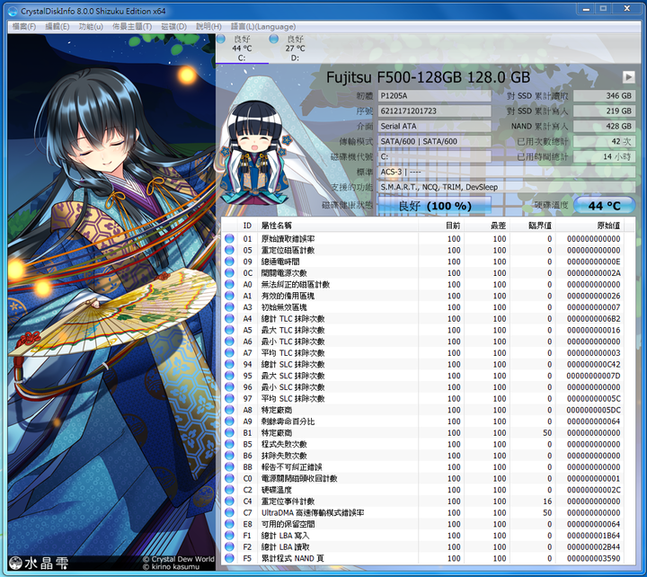
Task: Open the 檔案(F) menu
Action: click(x=24, y=27)
